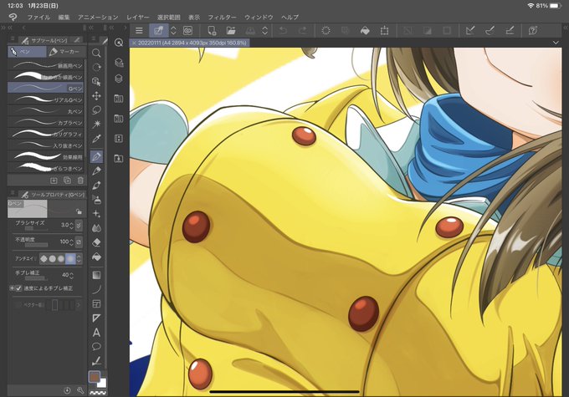Viewport: 569px width, 397px height.
Task: Select the Eyedropper tool
Action: click(x=96, y=139)
